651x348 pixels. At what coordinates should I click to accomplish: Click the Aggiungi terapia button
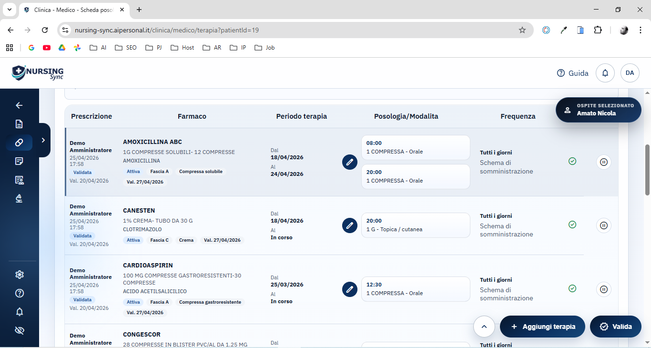pyautogui.click(x=542, y=327)
